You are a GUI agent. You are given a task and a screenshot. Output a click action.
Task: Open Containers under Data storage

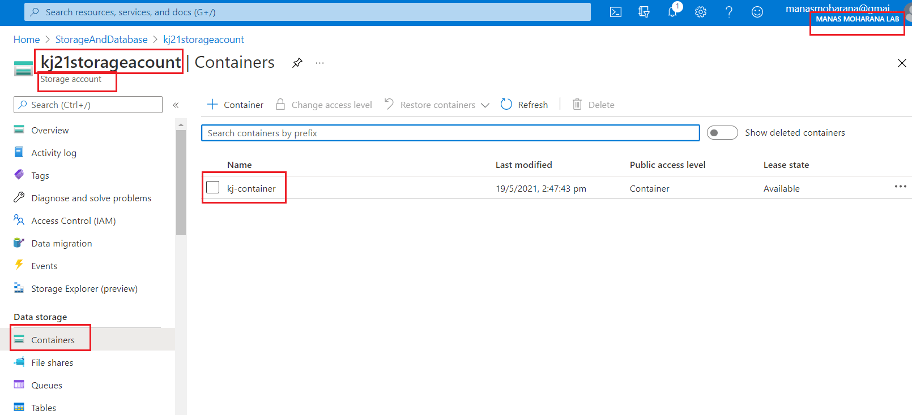coord(53,340)
